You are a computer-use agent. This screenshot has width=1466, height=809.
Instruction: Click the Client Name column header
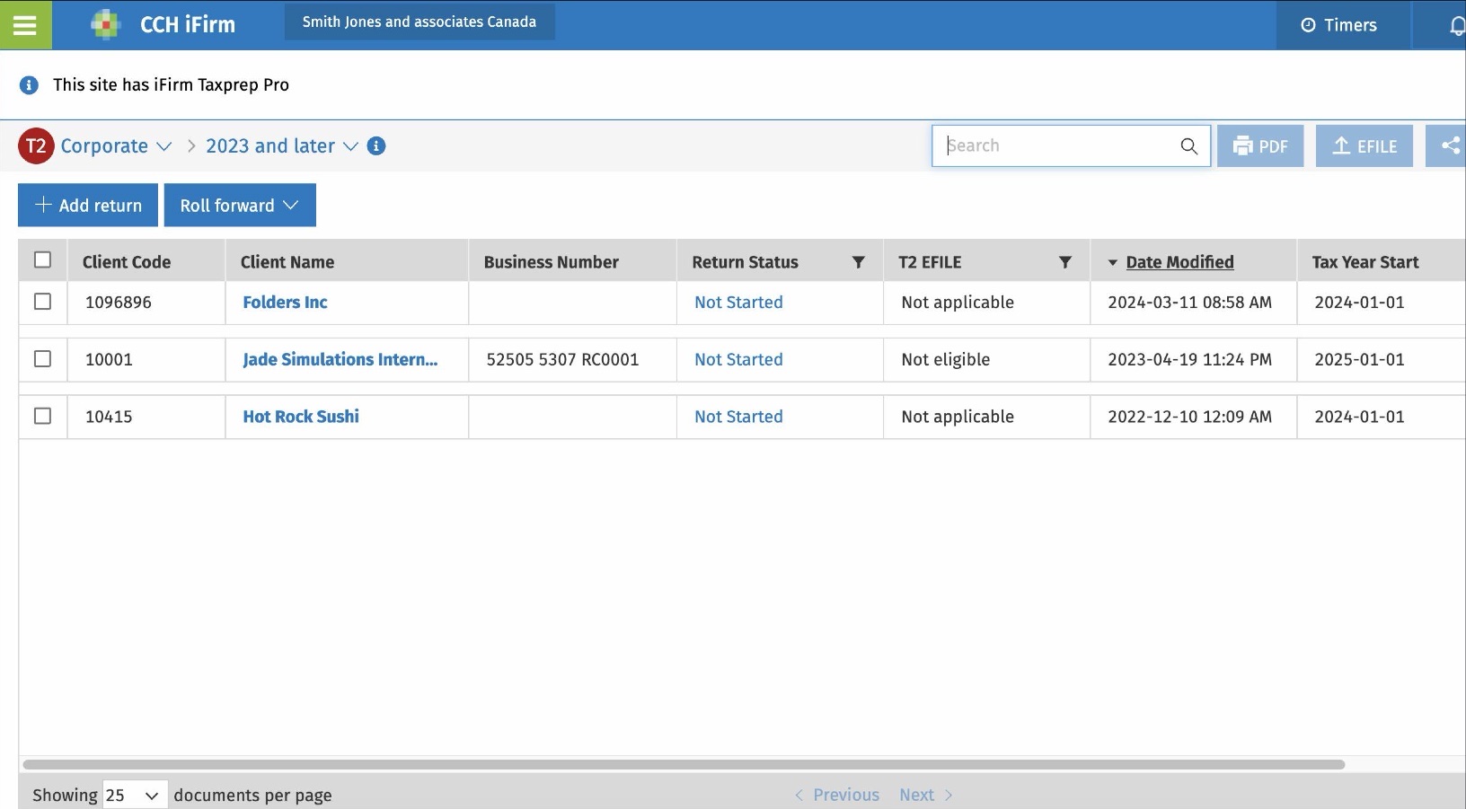click(287, 262)
